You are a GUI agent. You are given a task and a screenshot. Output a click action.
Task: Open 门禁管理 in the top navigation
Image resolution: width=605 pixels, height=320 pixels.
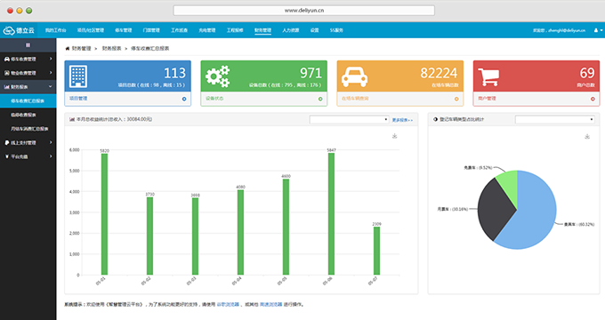151,30
